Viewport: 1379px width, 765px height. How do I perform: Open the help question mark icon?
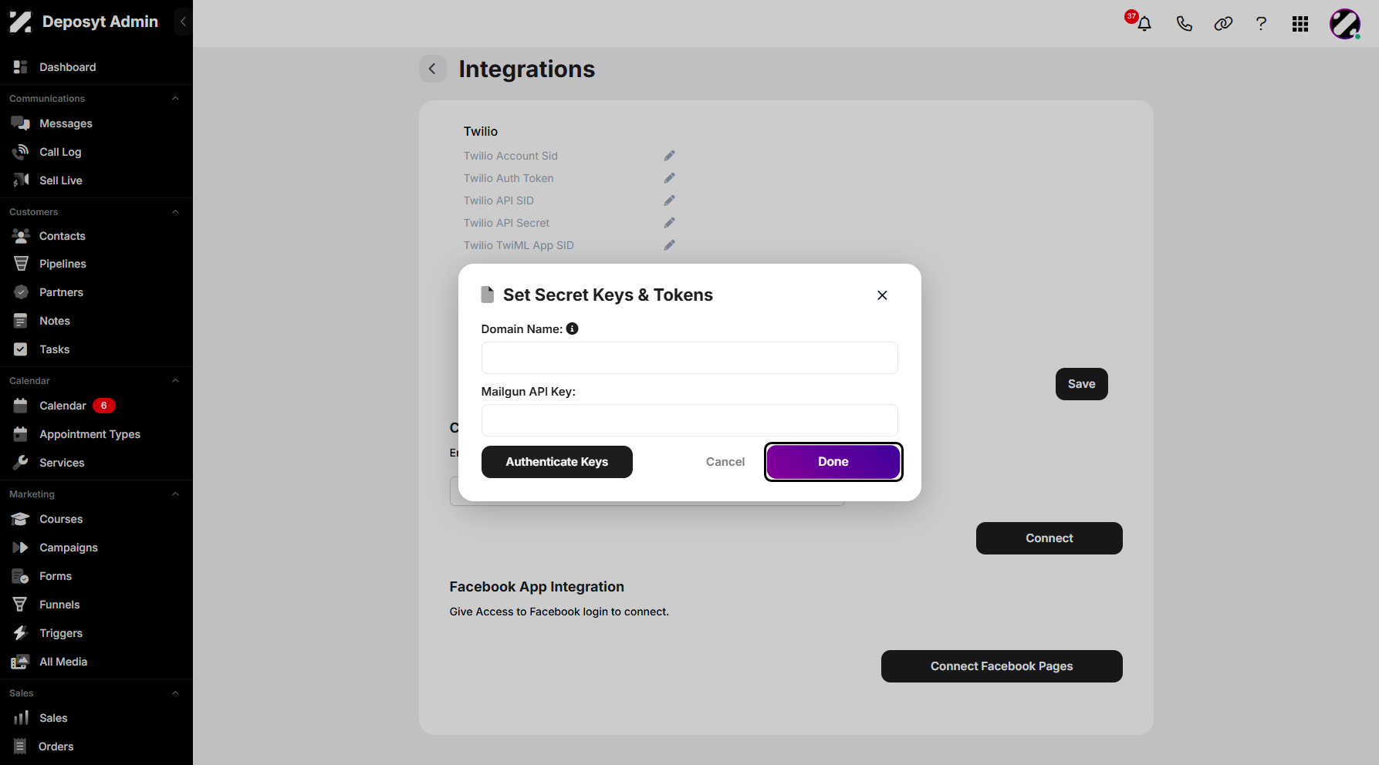point(1261,24)
